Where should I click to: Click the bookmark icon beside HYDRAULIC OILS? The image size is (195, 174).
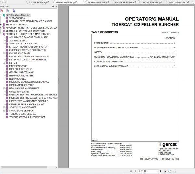7,79
